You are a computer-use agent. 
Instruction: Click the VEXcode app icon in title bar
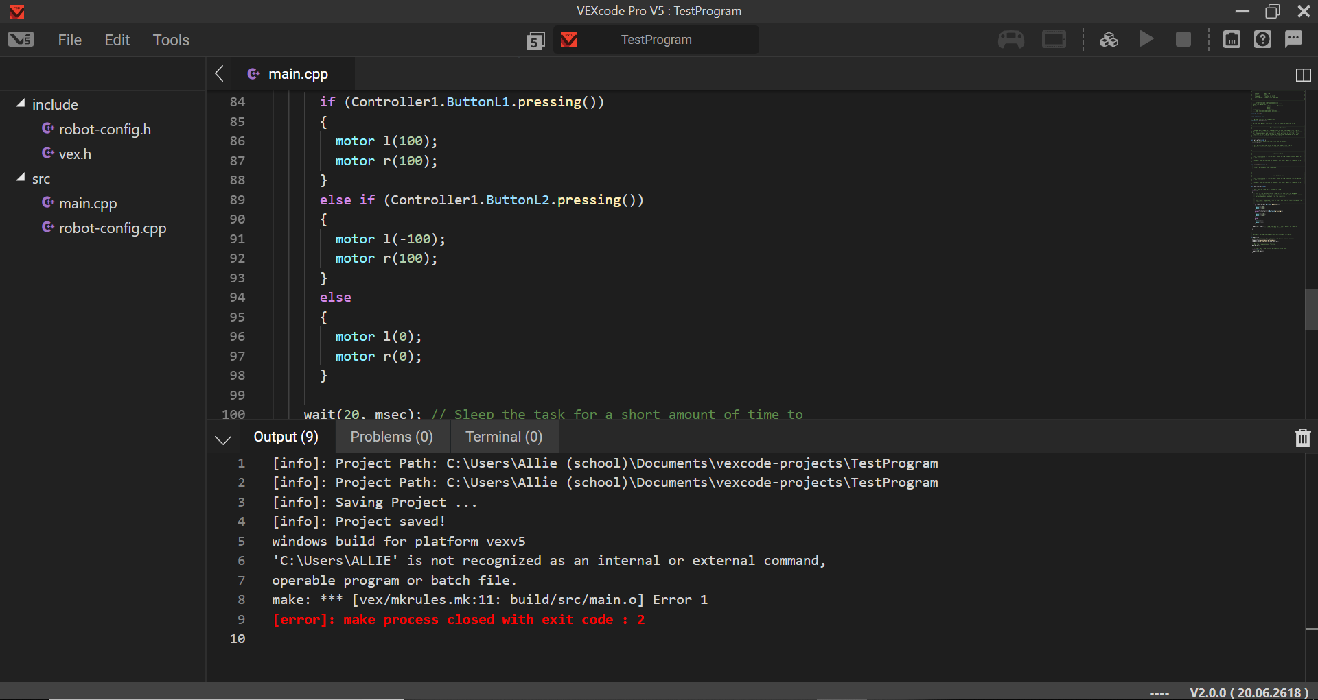click(x=17, y=11)
